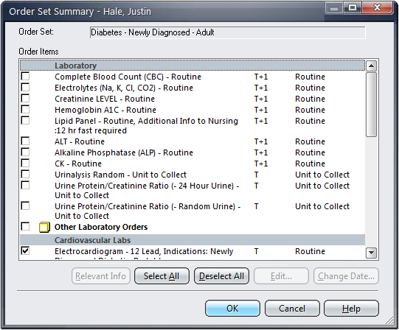Viewport: 399px width, 330px height.
Task: Click the Select All button
Action: [162, 275]
